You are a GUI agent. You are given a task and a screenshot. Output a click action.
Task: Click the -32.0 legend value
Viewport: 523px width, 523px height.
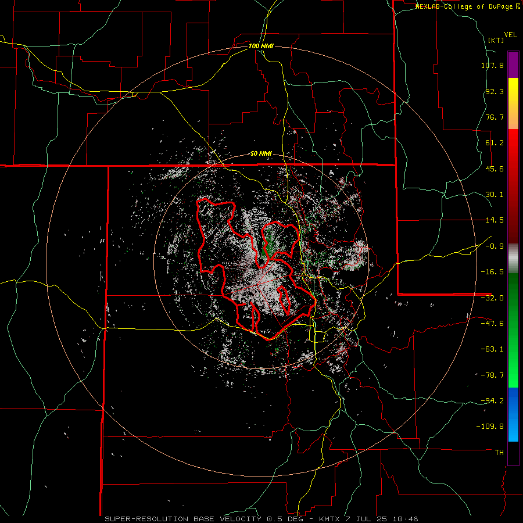tap(492, 298)
